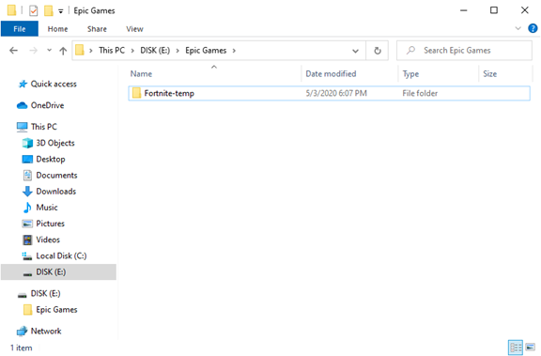Sort by Date modified column header

click(331, 74)
